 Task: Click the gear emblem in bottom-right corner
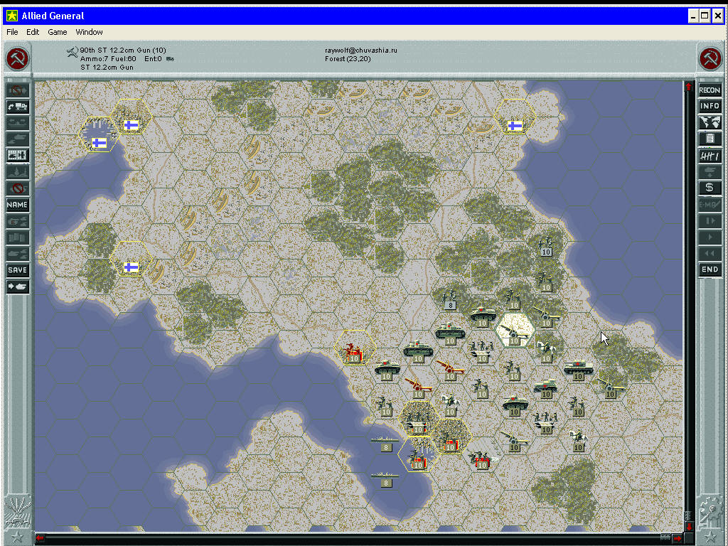(x=711, y=510)
